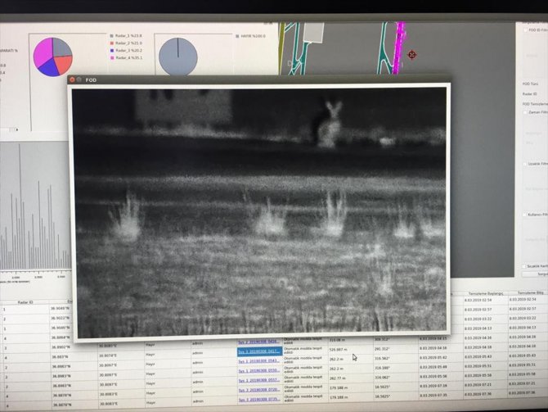The image size is (548, 412).
Task: Click the blue Radar_3 pie chart slice
Action: click(x=52, y=67)
